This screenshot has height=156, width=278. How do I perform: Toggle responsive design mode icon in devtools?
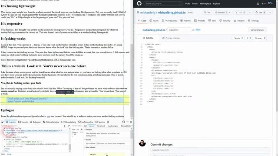click(x=123, y=122)
